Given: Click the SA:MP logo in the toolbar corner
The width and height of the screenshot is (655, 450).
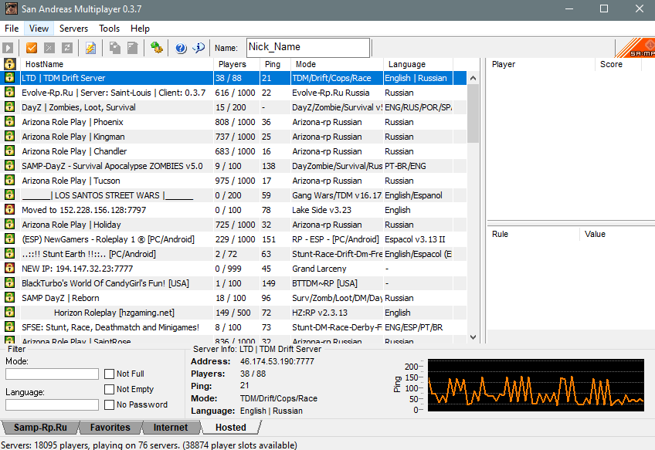Looking at the screenshot, I should (x=635, y=48).
